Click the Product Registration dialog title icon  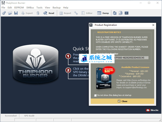coord(91,25)
